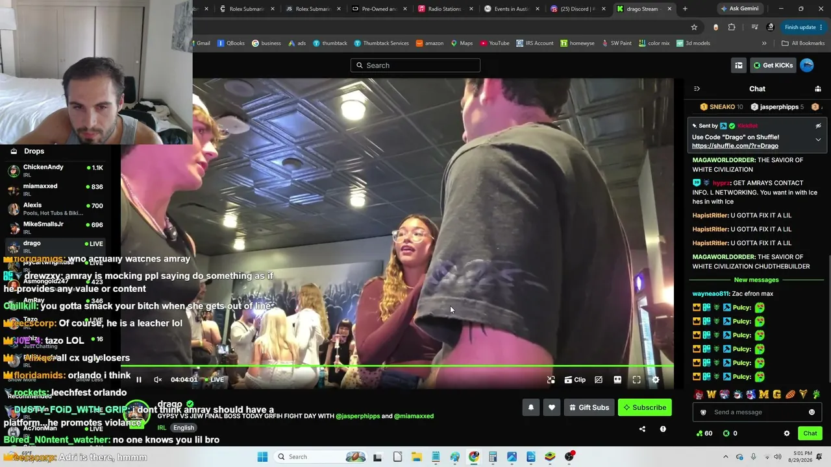Image resolution: width=831 pixels, height=467 pixels.
Task: Click the Send a message field
Action: 756,412
